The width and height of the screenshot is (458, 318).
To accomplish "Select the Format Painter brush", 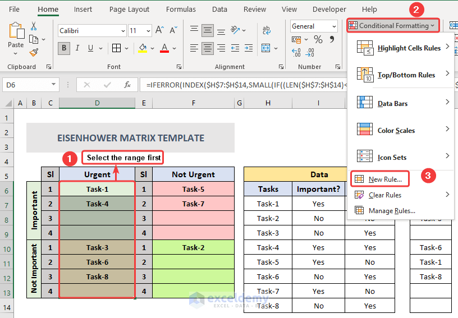I will [x=34, y=52].
